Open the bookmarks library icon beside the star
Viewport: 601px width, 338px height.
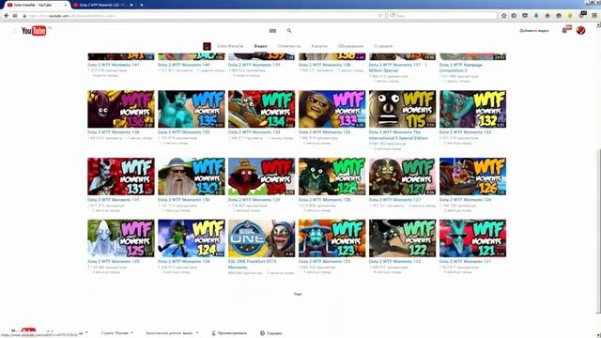pyautogui.click(x=514, y=16)
